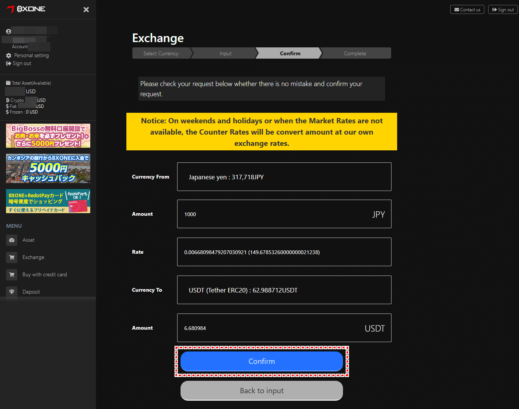The width and height of the screenshot is (519, 409).
Task: Click the Fiat balance row
Action: [25, 106]
